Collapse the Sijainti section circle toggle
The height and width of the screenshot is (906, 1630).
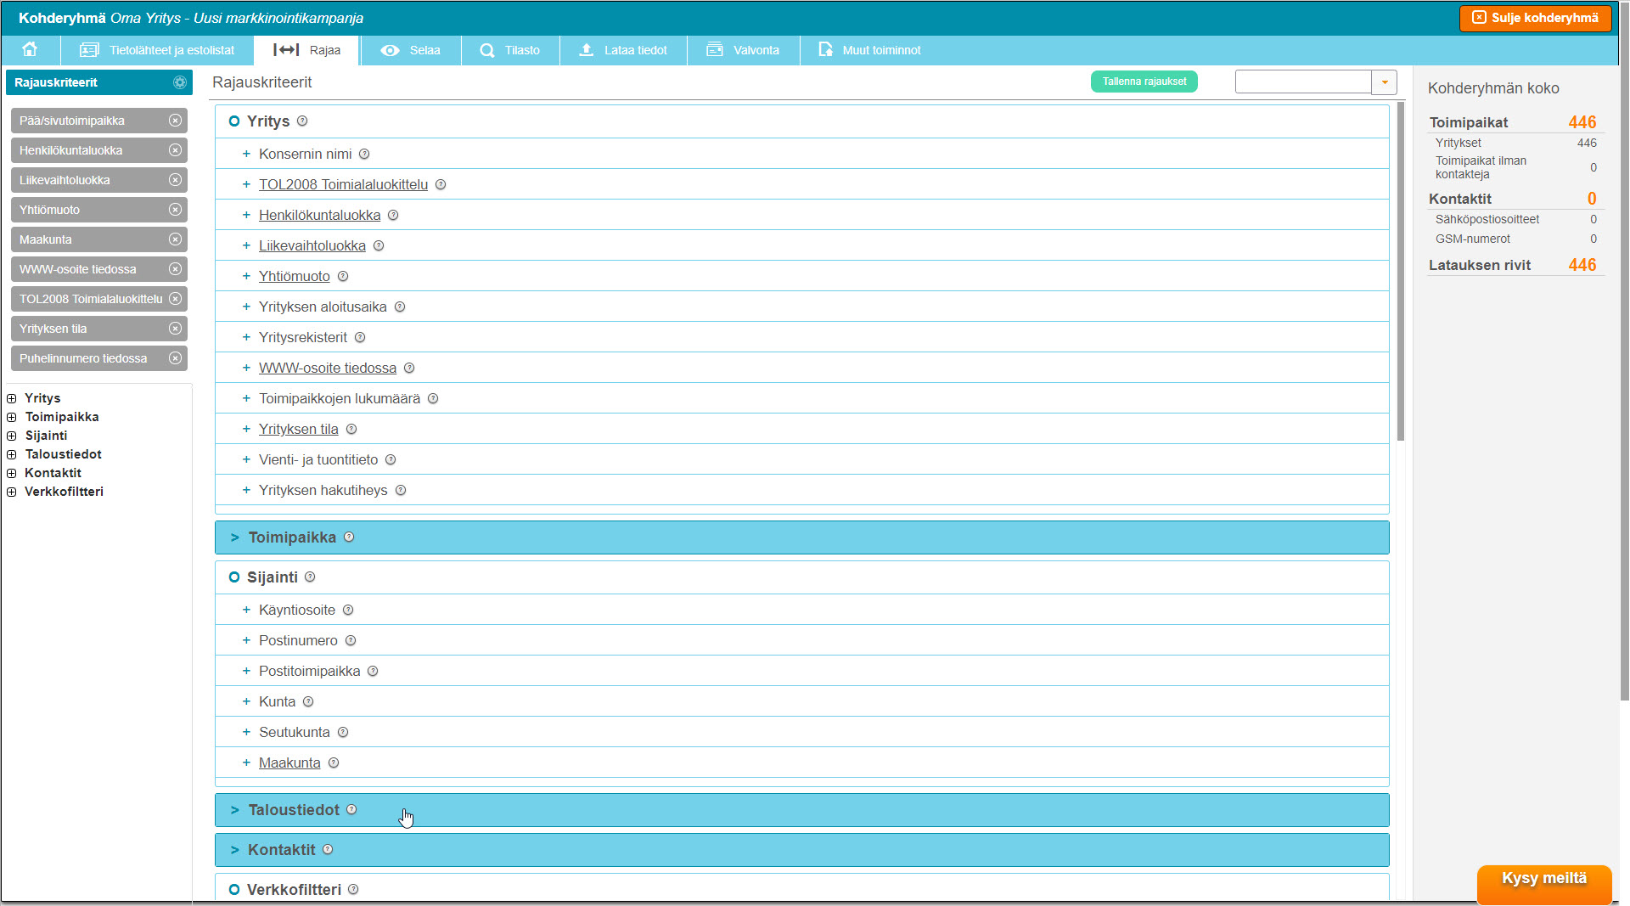(x=234, y=577)
